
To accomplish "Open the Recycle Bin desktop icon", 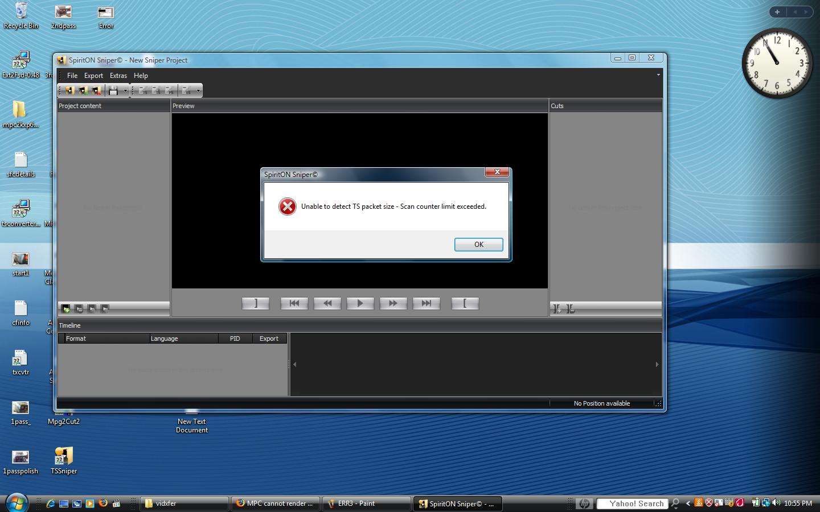I will [x=21, y=15].
